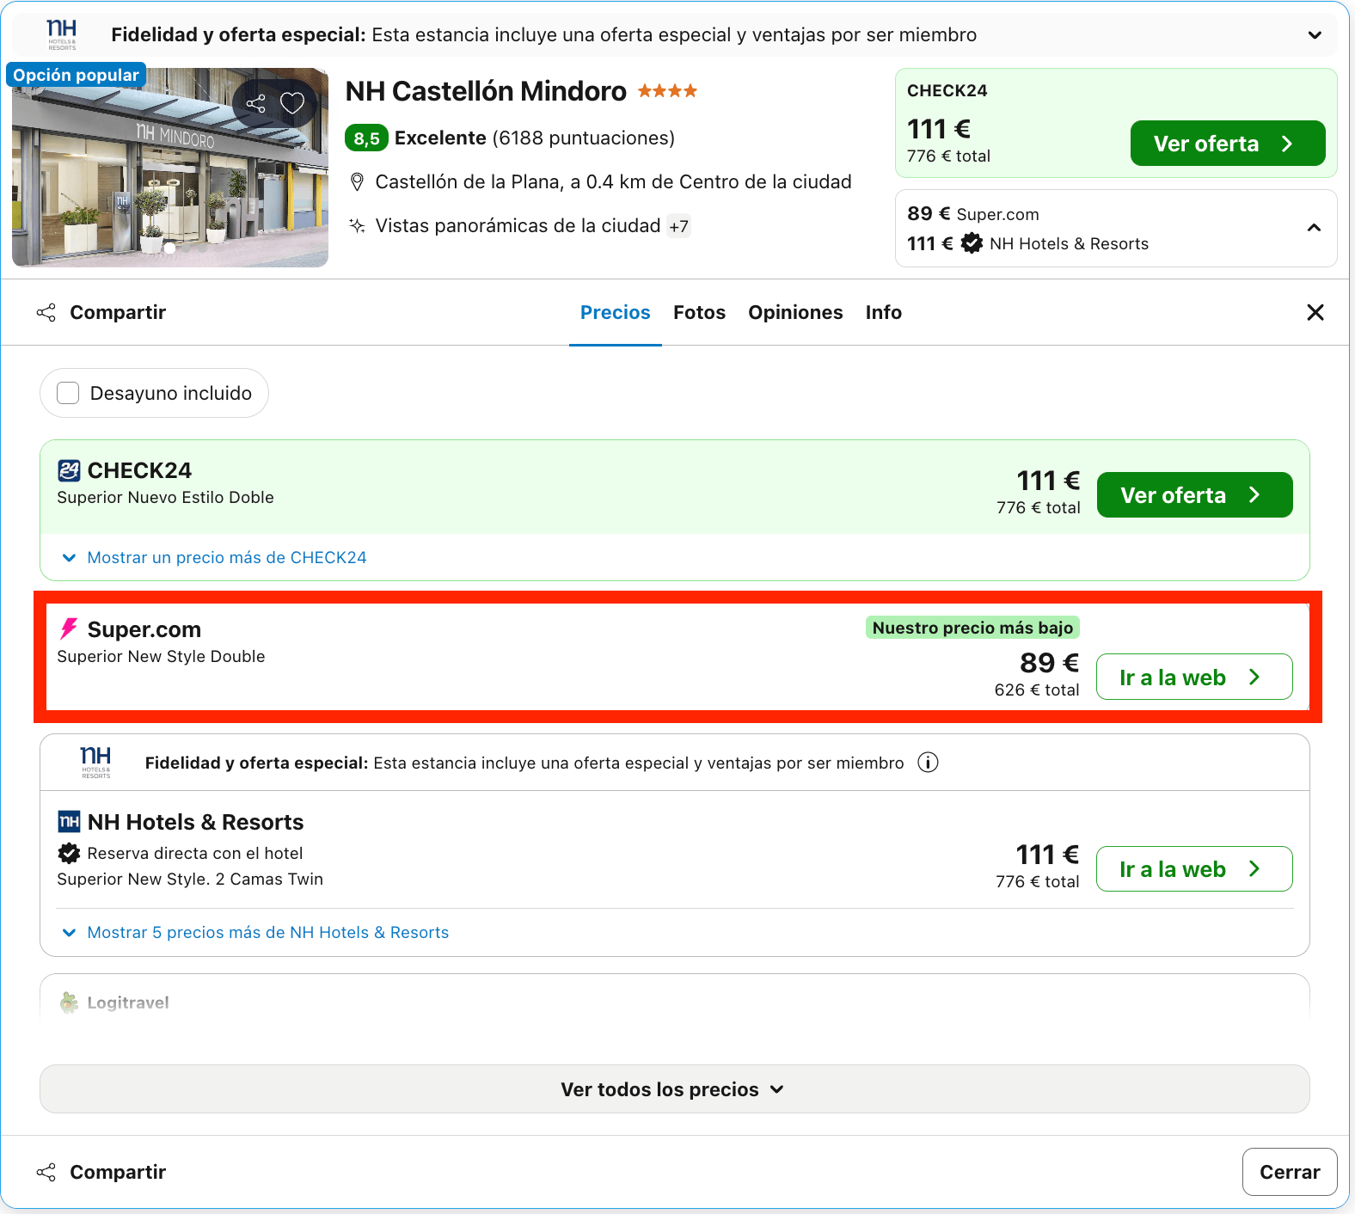Click the location pin icon near Castellón de la Plana
The width and height of the screenshot is (1355, 1214).
pyautogui.click(x=357, y=182)
